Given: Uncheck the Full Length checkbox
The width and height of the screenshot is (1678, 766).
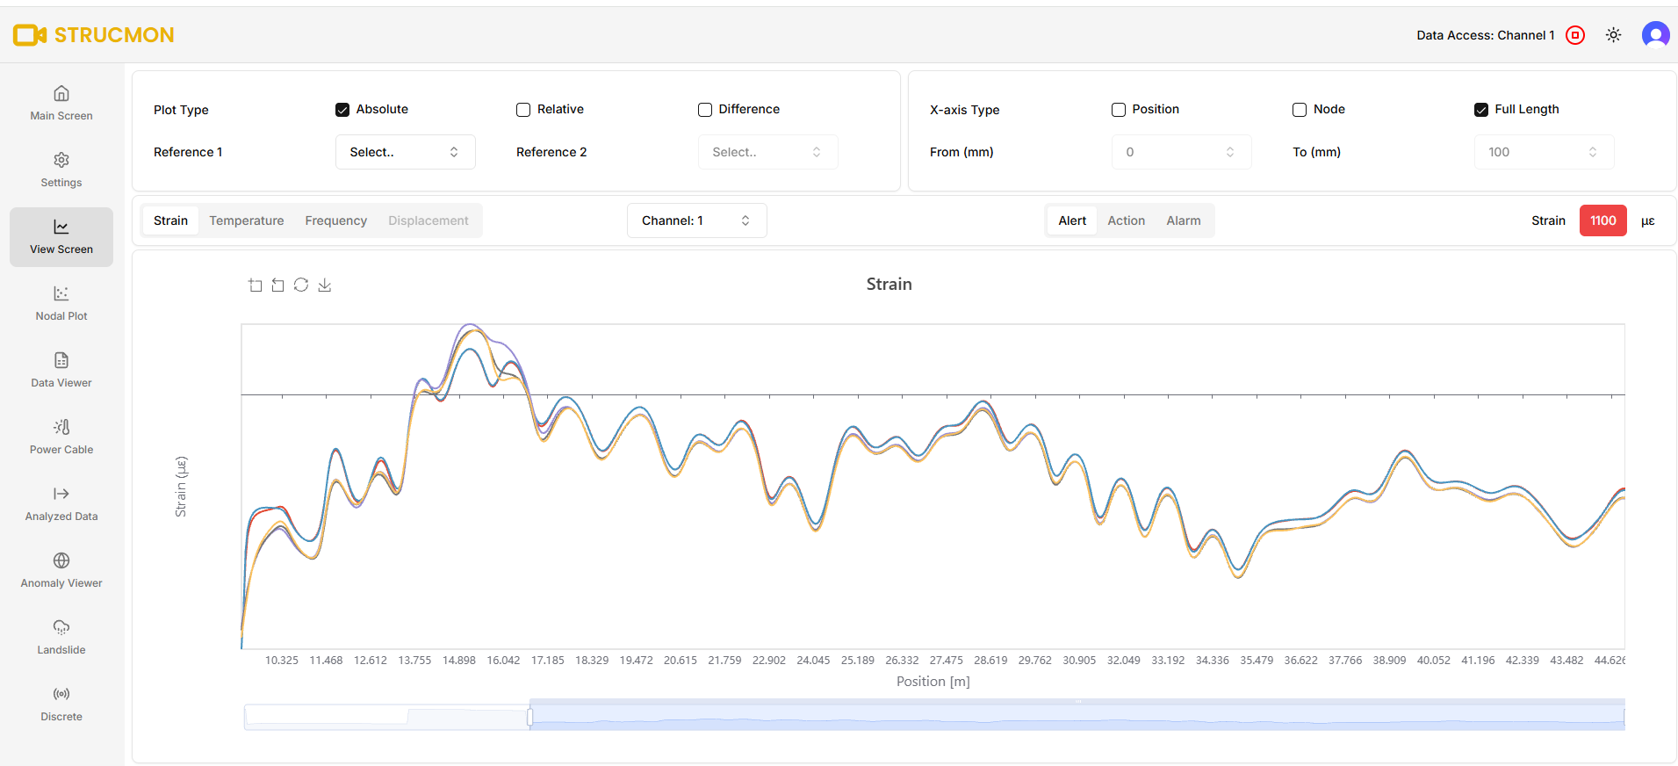Looking at the screenshot, I should pos(1481,110).
